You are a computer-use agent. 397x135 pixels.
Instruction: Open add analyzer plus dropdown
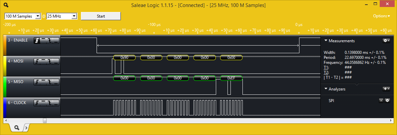click(x=386, y=89)
